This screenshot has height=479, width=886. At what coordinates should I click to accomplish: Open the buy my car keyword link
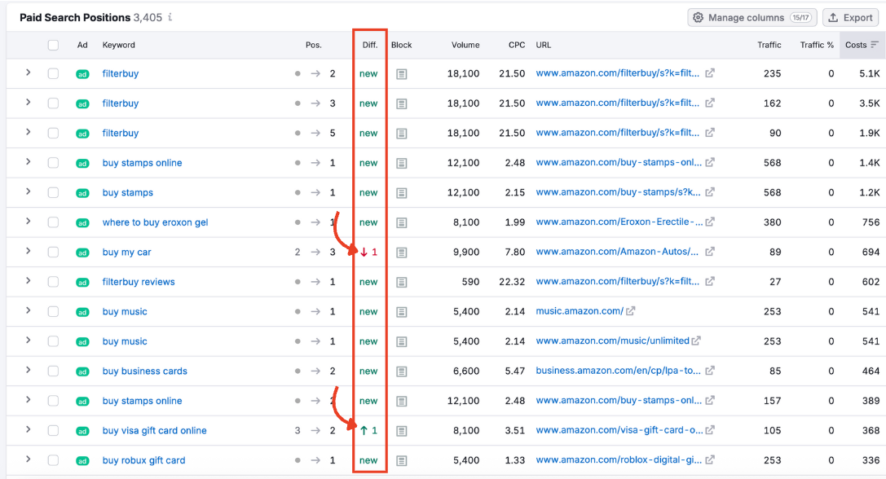coord(126,252)
